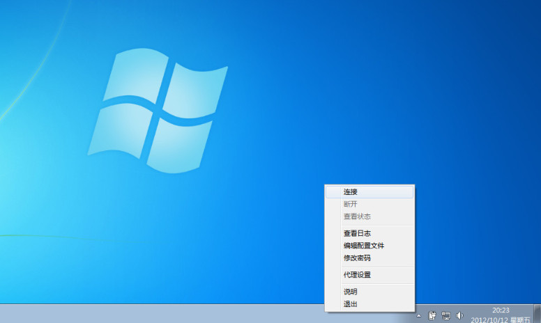Open 查看日志 from the tray menu
Viewport: 541px width, 323px height.
tap(369, 233)
